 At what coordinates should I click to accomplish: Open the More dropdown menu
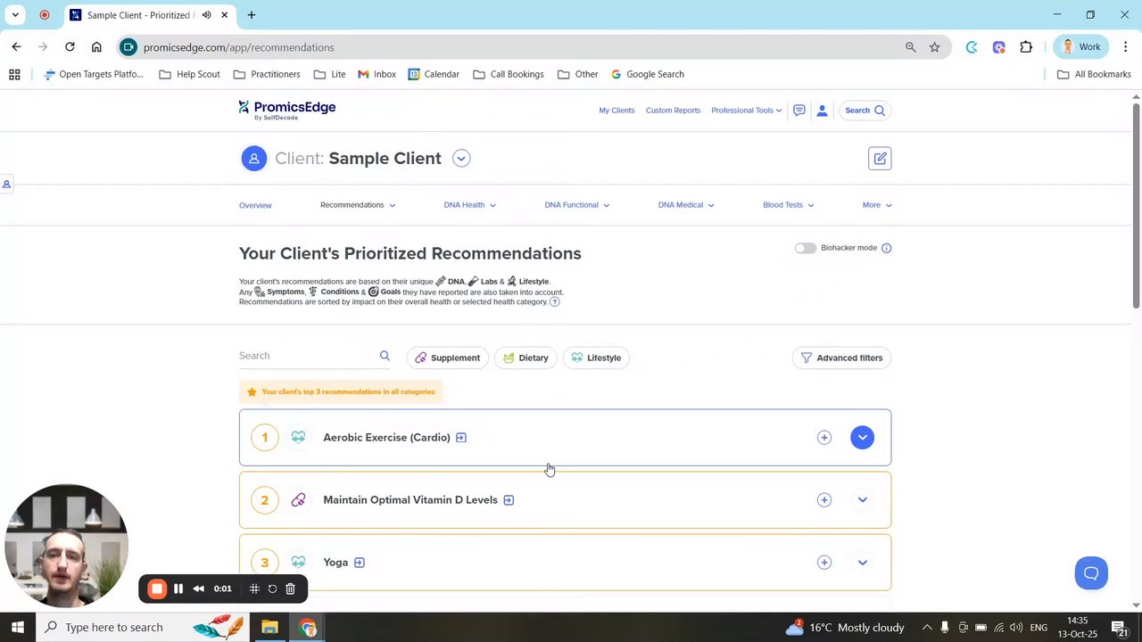pos(877,205)
